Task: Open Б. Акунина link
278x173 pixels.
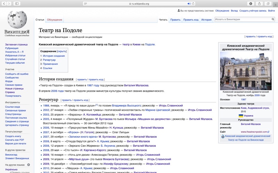Action: 108,146
